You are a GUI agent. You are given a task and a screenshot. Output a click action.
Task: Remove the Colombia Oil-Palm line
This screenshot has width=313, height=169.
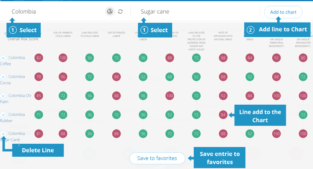(3, 96)
